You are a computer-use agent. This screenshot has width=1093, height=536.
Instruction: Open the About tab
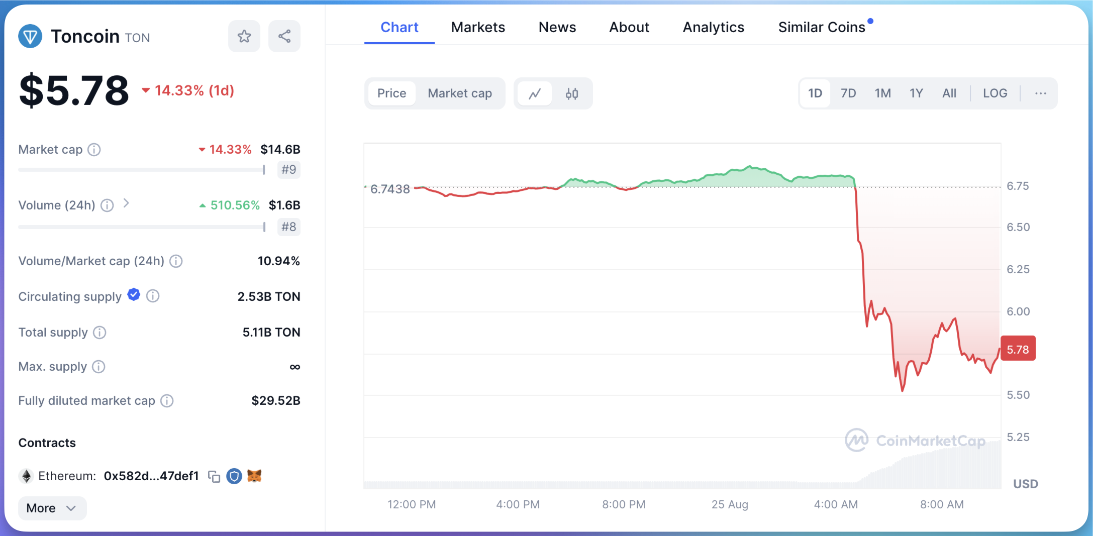coord(629,27)
